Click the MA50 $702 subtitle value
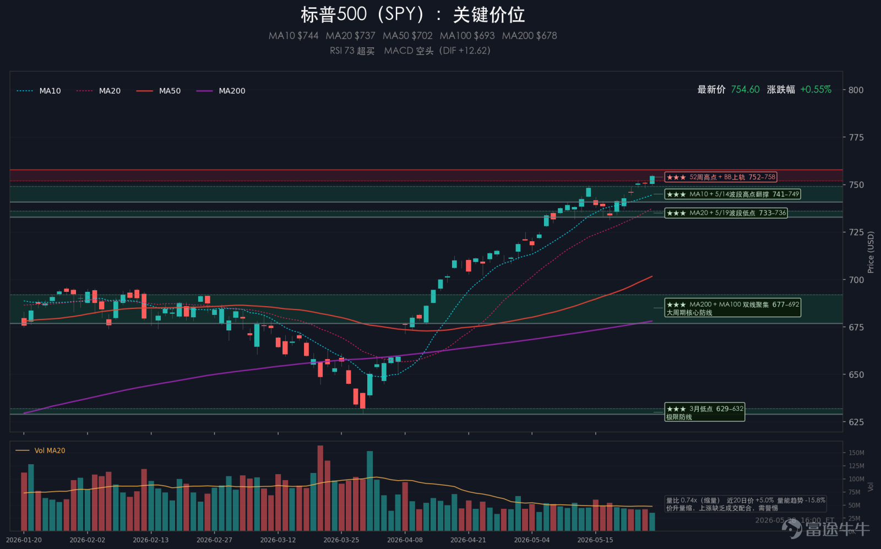The height and width of the screenshot is (549, 881). (x=407, y=36)
